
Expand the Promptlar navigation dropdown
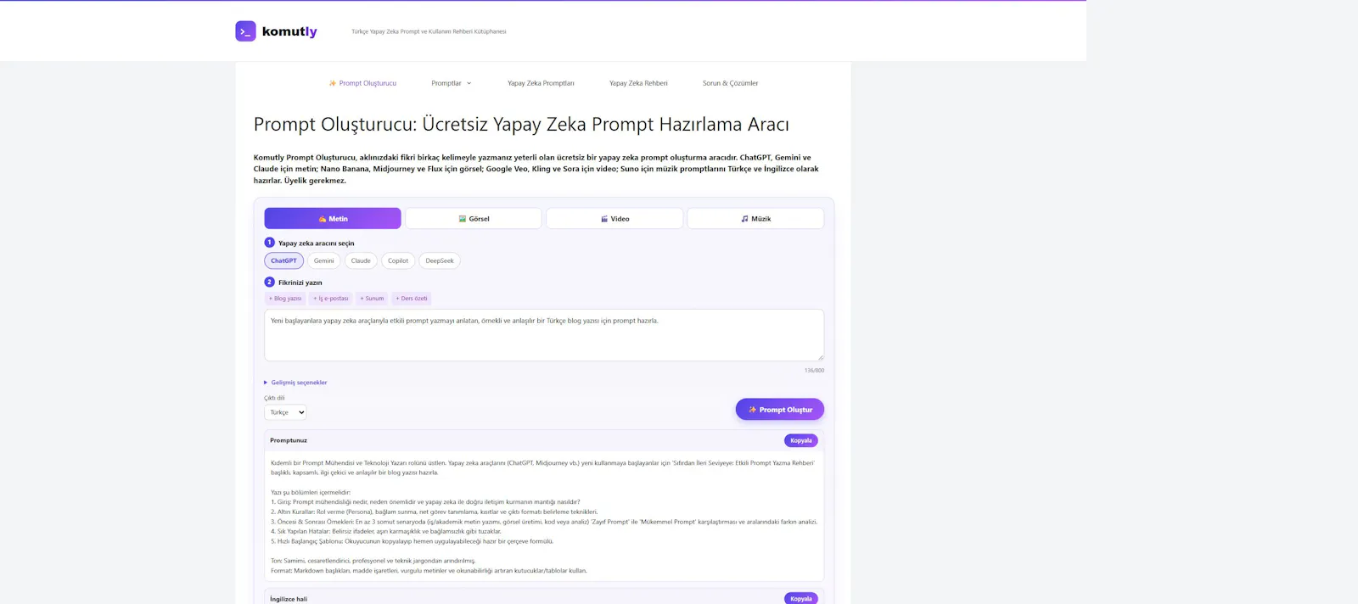tap(451, 83)
